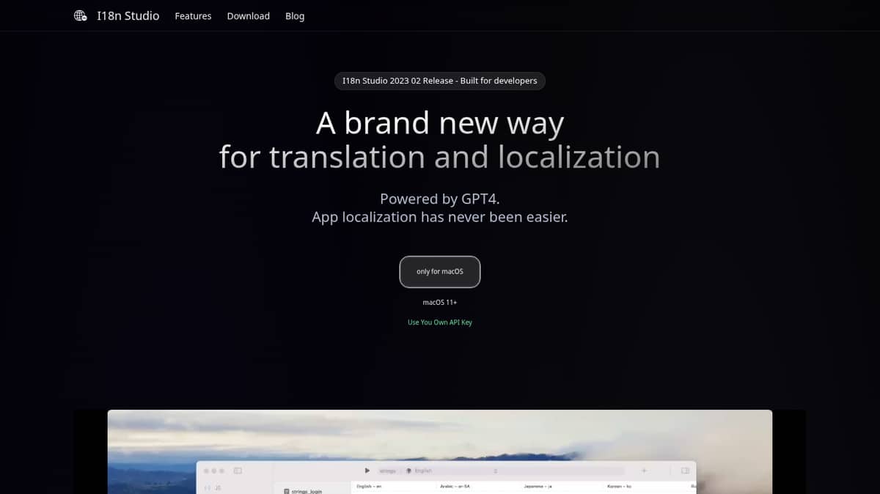This screenshot has height=494, width=880.
Task: Click the 'only for macOS' download button
Action: pyautogui.click(x=440, y=272)
